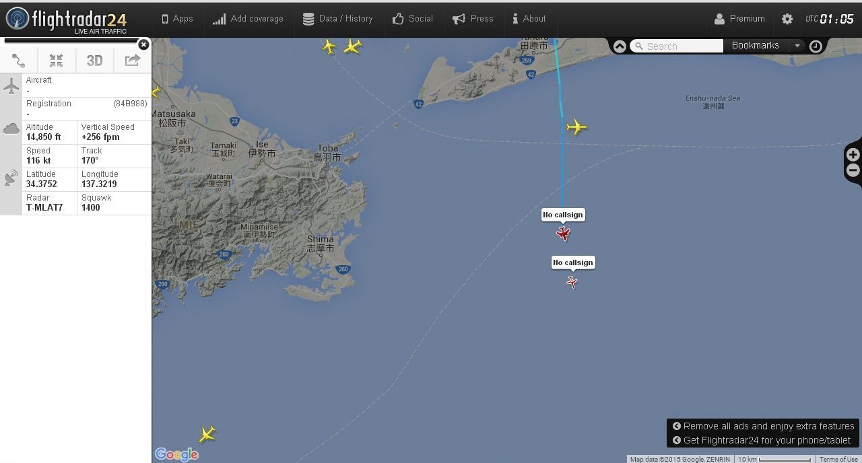Click in the Search field
This screenshot has width=862, height=463.
[x=676, y=46]
